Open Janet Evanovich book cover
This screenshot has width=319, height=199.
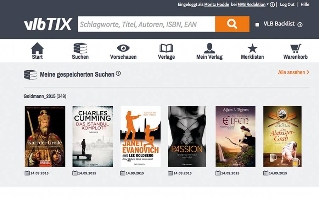click(140, 136)
